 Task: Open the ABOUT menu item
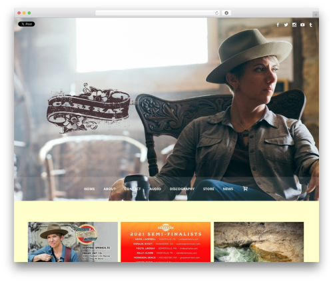[110, 189]
